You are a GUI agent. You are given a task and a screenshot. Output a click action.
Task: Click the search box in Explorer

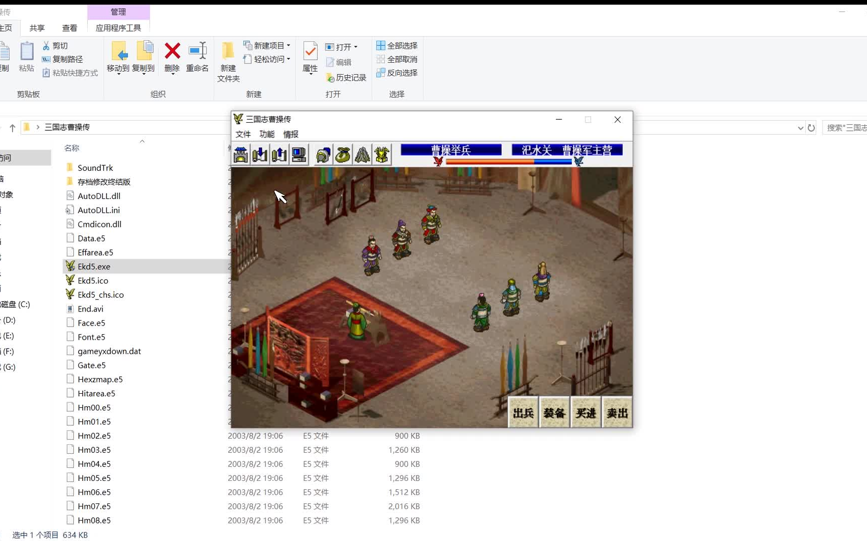[845, 128]
